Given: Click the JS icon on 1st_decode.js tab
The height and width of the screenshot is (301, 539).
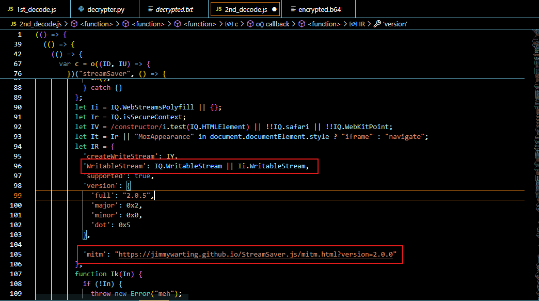Looking at the screenshot, I should [x=10, y=9].
